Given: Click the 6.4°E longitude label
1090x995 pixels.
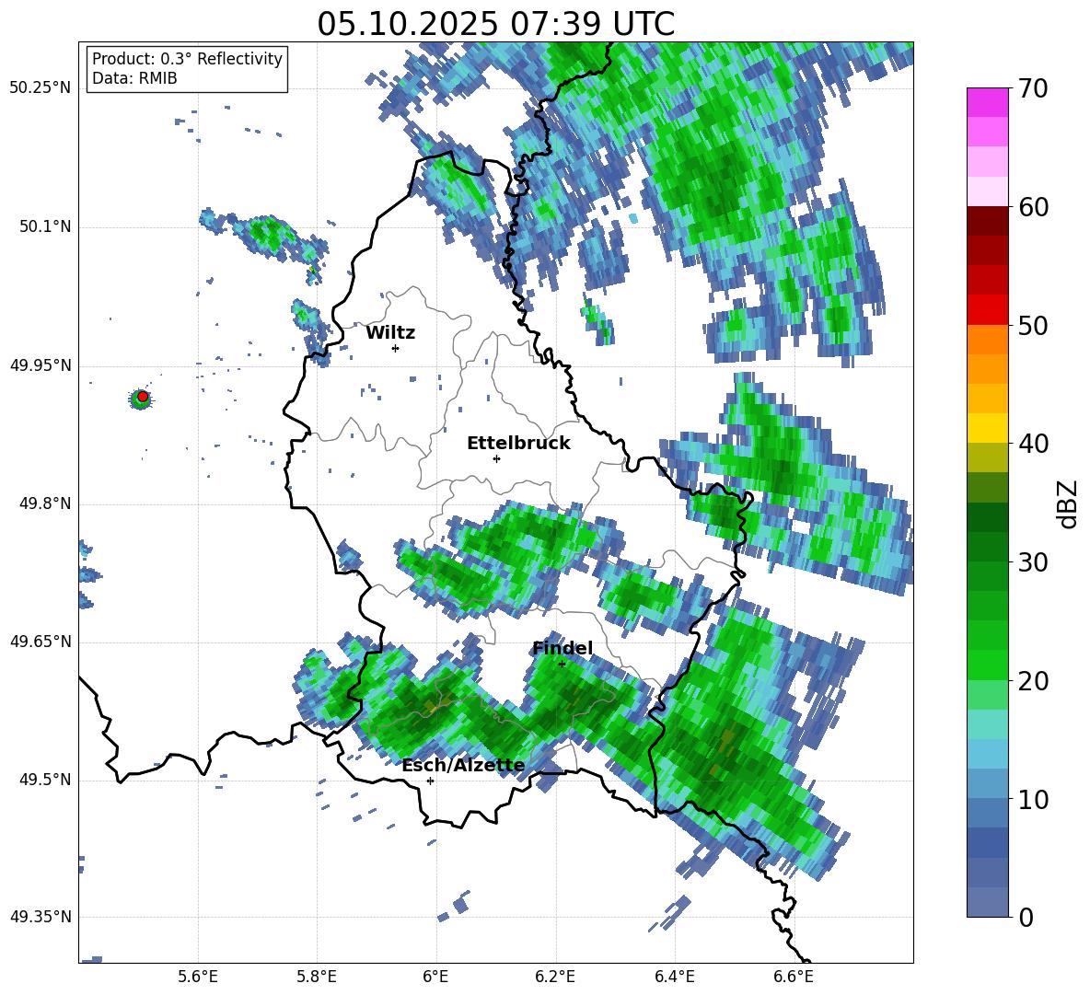Looking at the screenshot, I should [x=674, y=977].
